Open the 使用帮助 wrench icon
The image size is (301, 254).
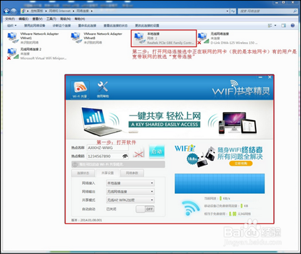point(103,90)
